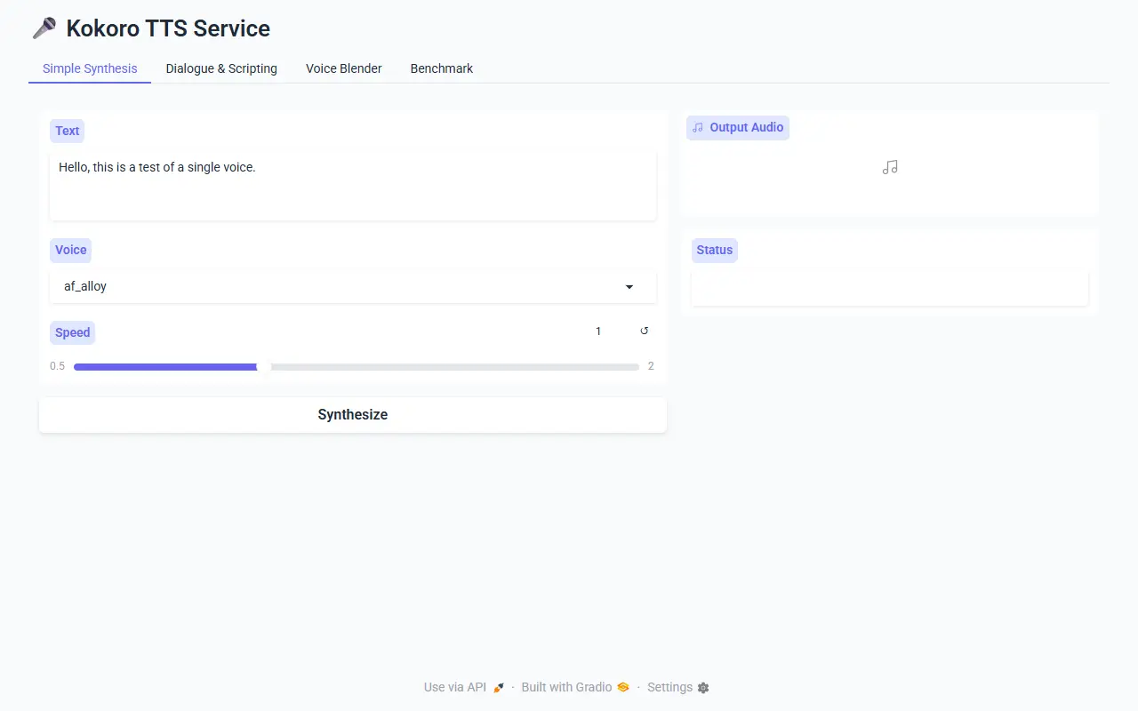Viewport: 1138px width, 711px height.
Task: Open Settings from the footer
Action: coord(678,688)
